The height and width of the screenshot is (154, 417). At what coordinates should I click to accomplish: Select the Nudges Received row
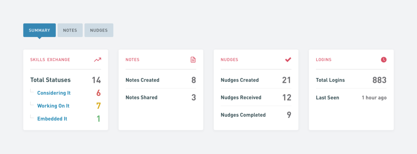click(x=256, y=97)
